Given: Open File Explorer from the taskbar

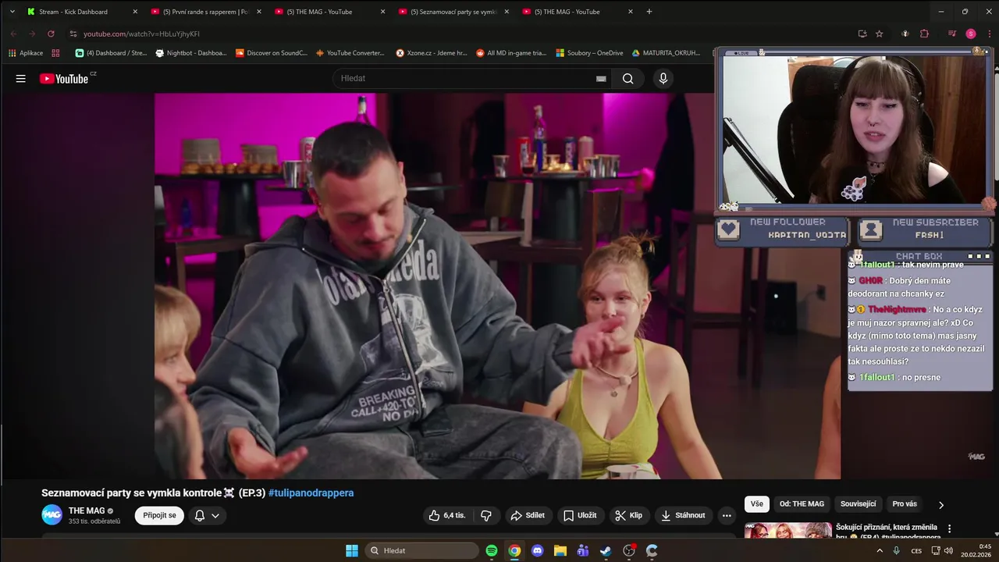Looking at the screenshot, I should coord(560,550).
